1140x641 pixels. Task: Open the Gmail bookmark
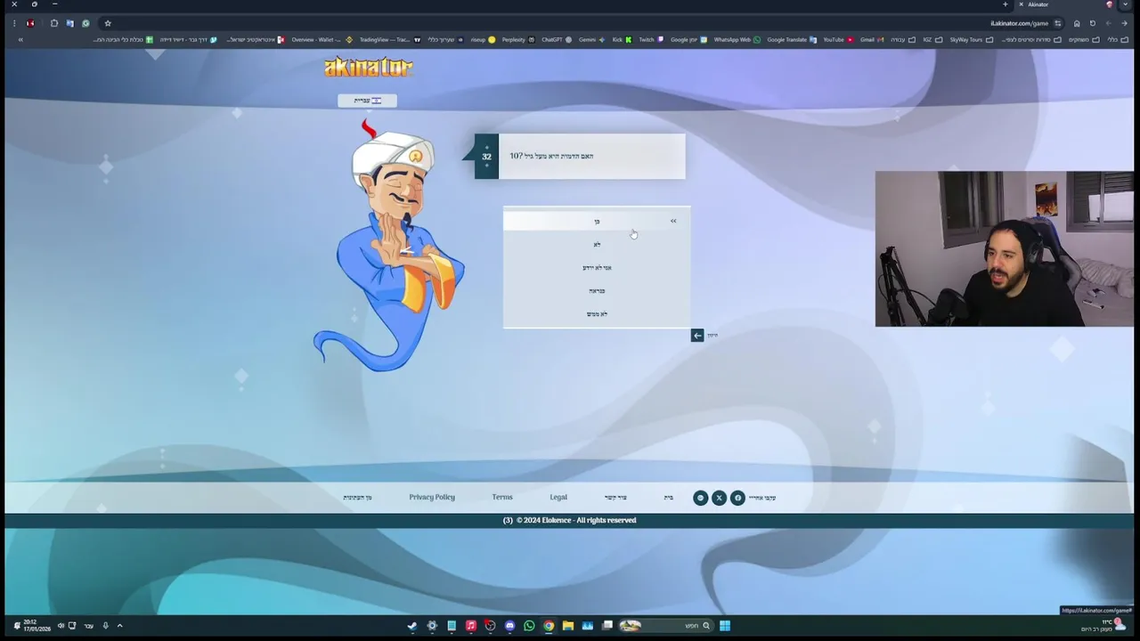point(872,39)
